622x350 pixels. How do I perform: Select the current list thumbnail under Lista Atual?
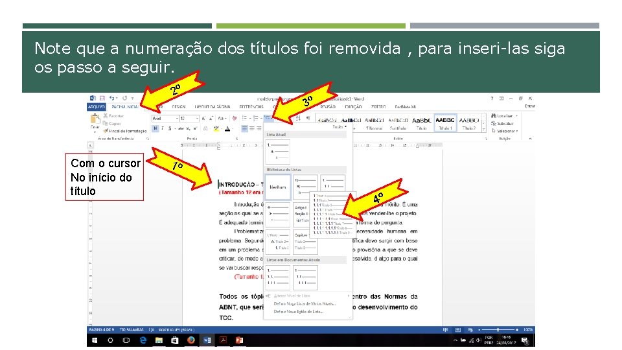pyautogui.click(x=278, y=152)
